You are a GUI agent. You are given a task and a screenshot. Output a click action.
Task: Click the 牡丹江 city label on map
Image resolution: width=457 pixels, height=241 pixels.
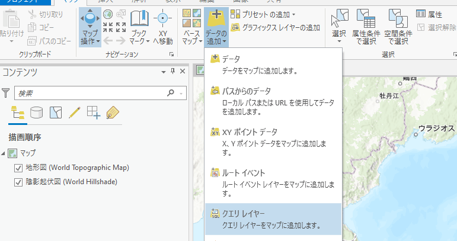coord(389,95)
